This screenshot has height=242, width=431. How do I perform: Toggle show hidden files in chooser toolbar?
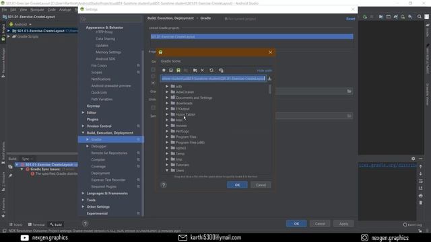pyautogui.click(x=221, y=70)
